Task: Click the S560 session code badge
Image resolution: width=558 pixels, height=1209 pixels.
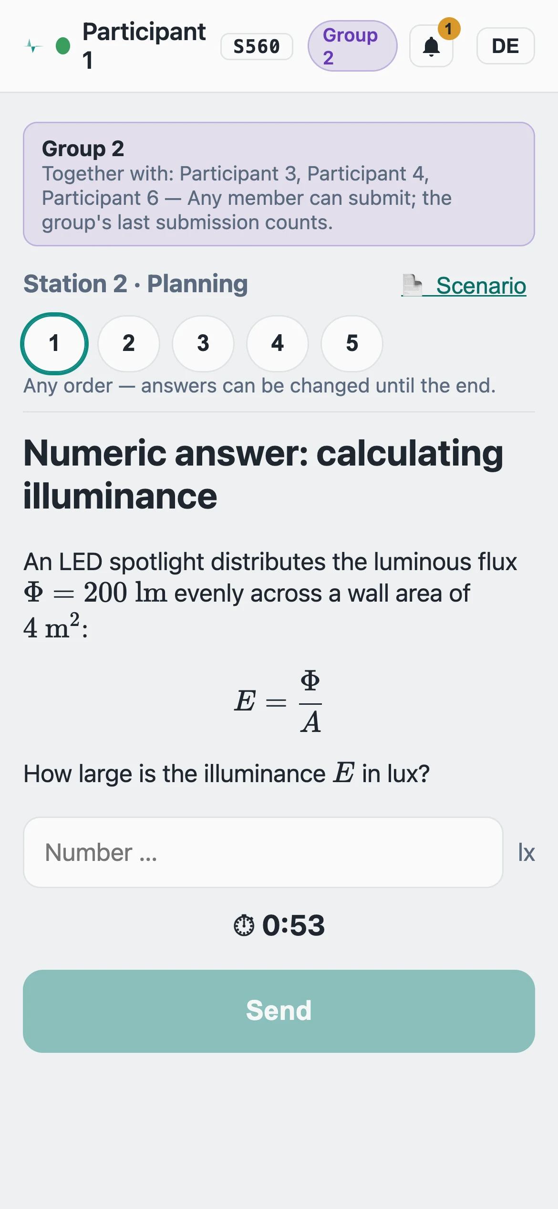Action: click(x=257, y=46)
